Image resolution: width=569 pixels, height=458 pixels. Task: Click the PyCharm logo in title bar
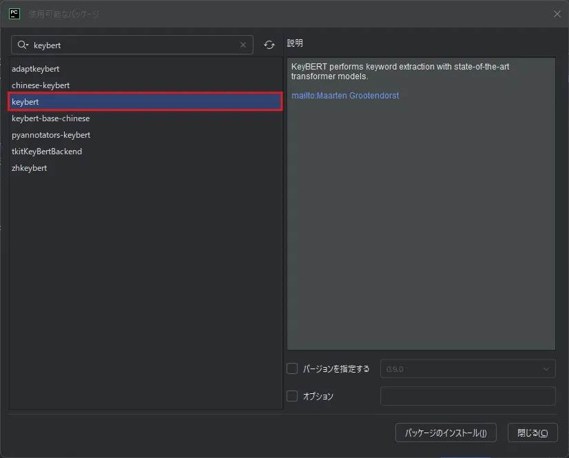coord(14,14)
